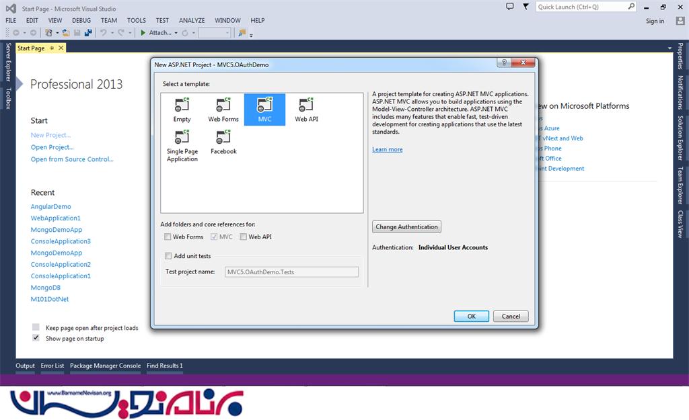Click the Navigate Backward toolbar icon
The image size is (689, 420).
(x=16, y=33)
